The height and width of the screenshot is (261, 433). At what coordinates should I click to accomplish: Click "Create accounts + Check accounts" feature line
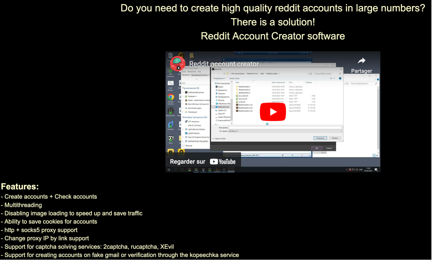click(49, 197)
